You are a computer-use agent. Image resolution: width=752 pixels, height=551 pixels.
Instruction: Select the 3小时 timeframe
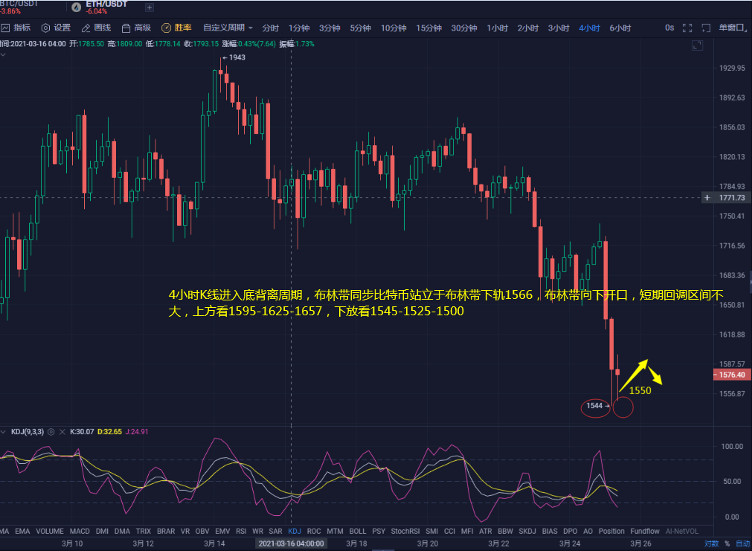(559, 28)
